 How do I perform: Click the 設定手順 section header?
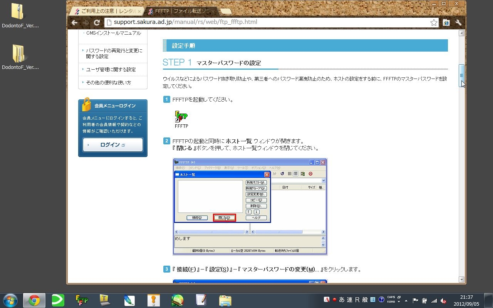tap(305, 45)
